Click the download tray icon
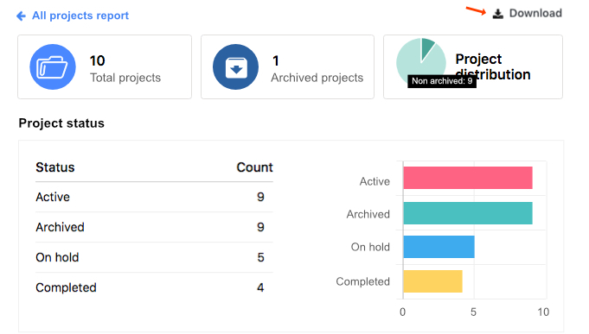Viewport: 589px width, 334px height. click(x=497, y=14)
